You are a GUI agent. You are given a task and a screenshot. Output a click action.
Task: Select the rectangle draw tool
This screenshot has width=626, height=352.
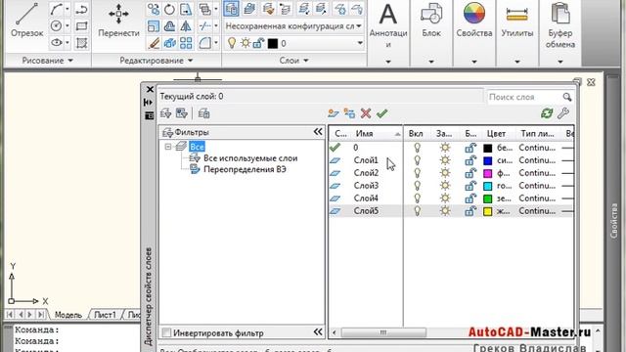pos(81,26)
